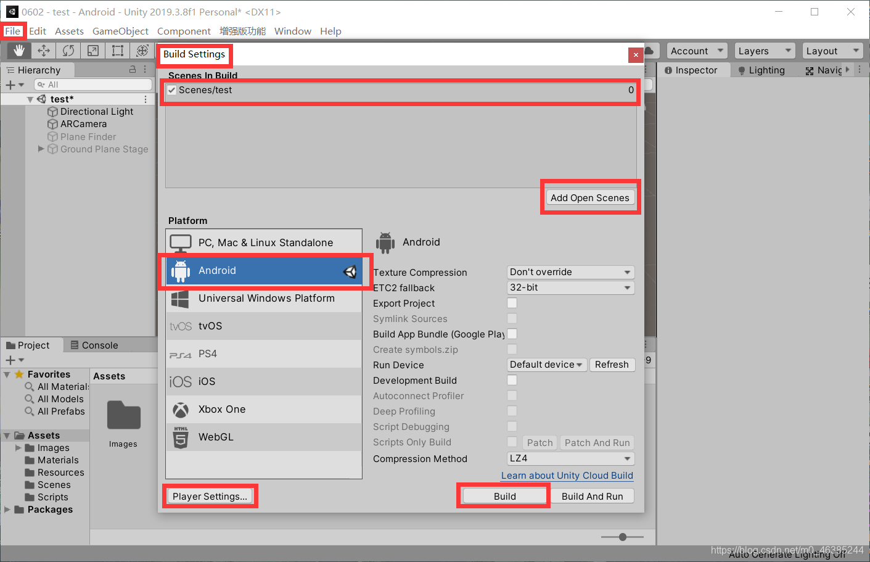Close the Build Settings window
870x562 pixels.
pos(636,55)
